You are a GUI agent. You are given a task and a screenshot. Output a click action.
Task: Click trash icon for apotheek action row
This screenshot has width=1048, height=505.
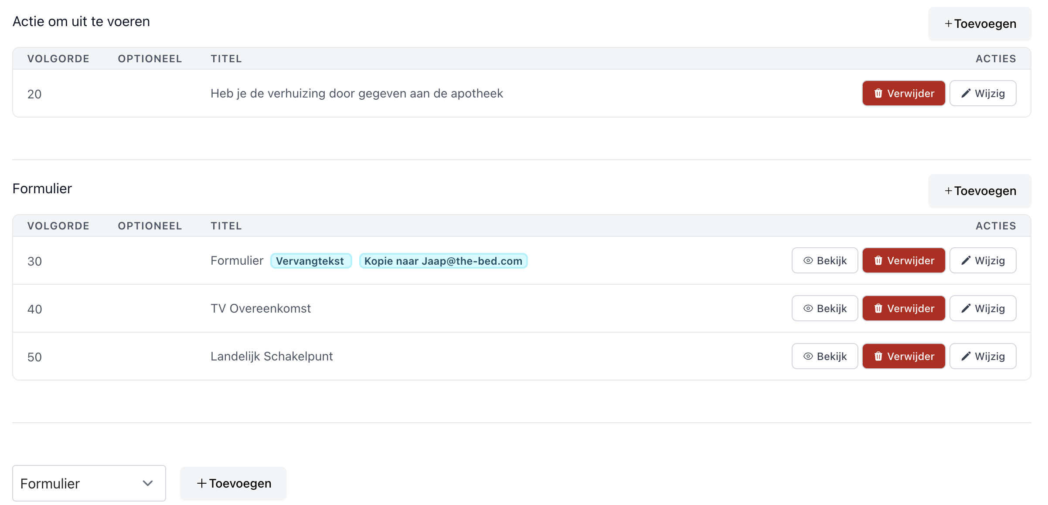point(878,94)
